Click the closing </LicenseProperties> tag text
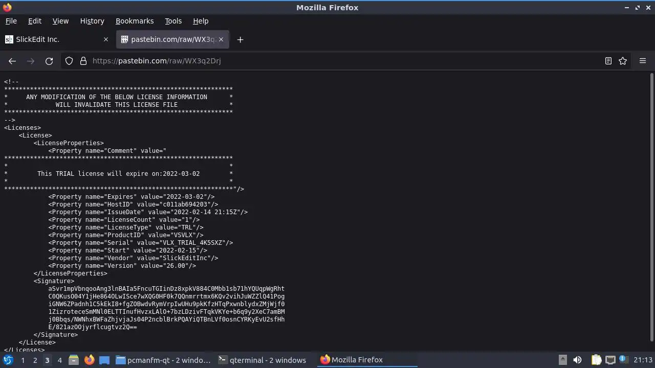Image resolution: width=655 pixels, height=368 pixels. click(x=71, y=273)
